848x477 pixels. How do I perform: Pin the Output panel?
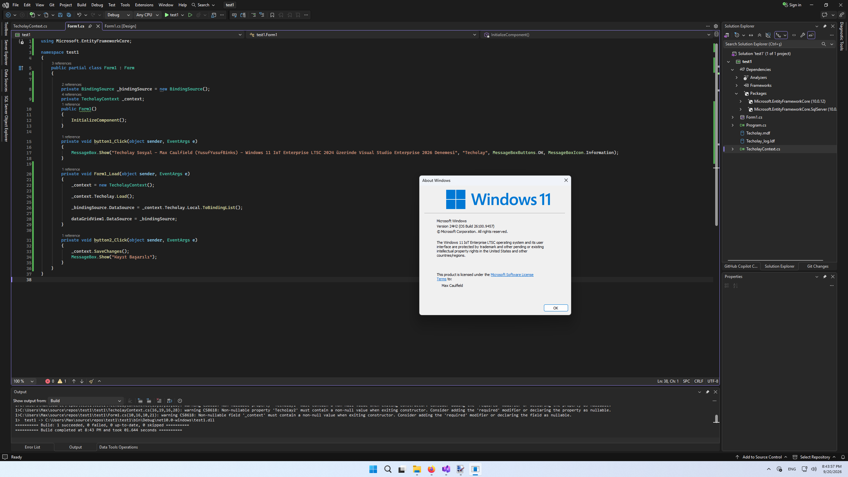[708, 392]
